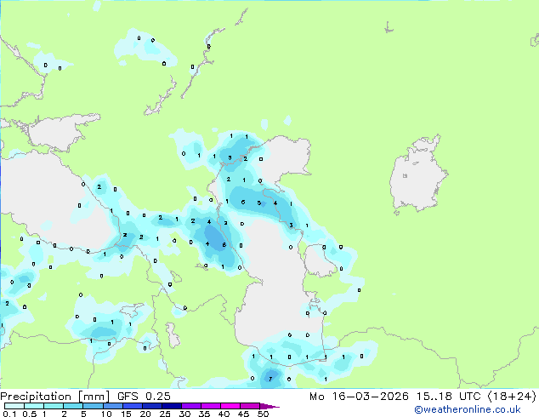Click the "GFS 0.25" model label
Screen dimensions: 539x417
tap(144, 397)
